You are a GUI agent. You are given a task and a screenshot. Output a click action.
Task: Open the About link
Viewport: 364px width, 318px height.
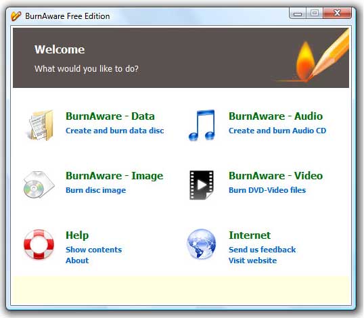click(77, 260)
